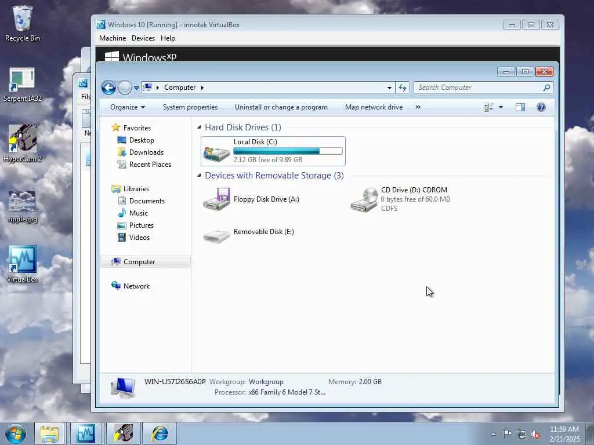The height and width of the screenshot is (445, 594).
Task: Click Computer breadcrumb in address bar
Action: coord(180,87)
